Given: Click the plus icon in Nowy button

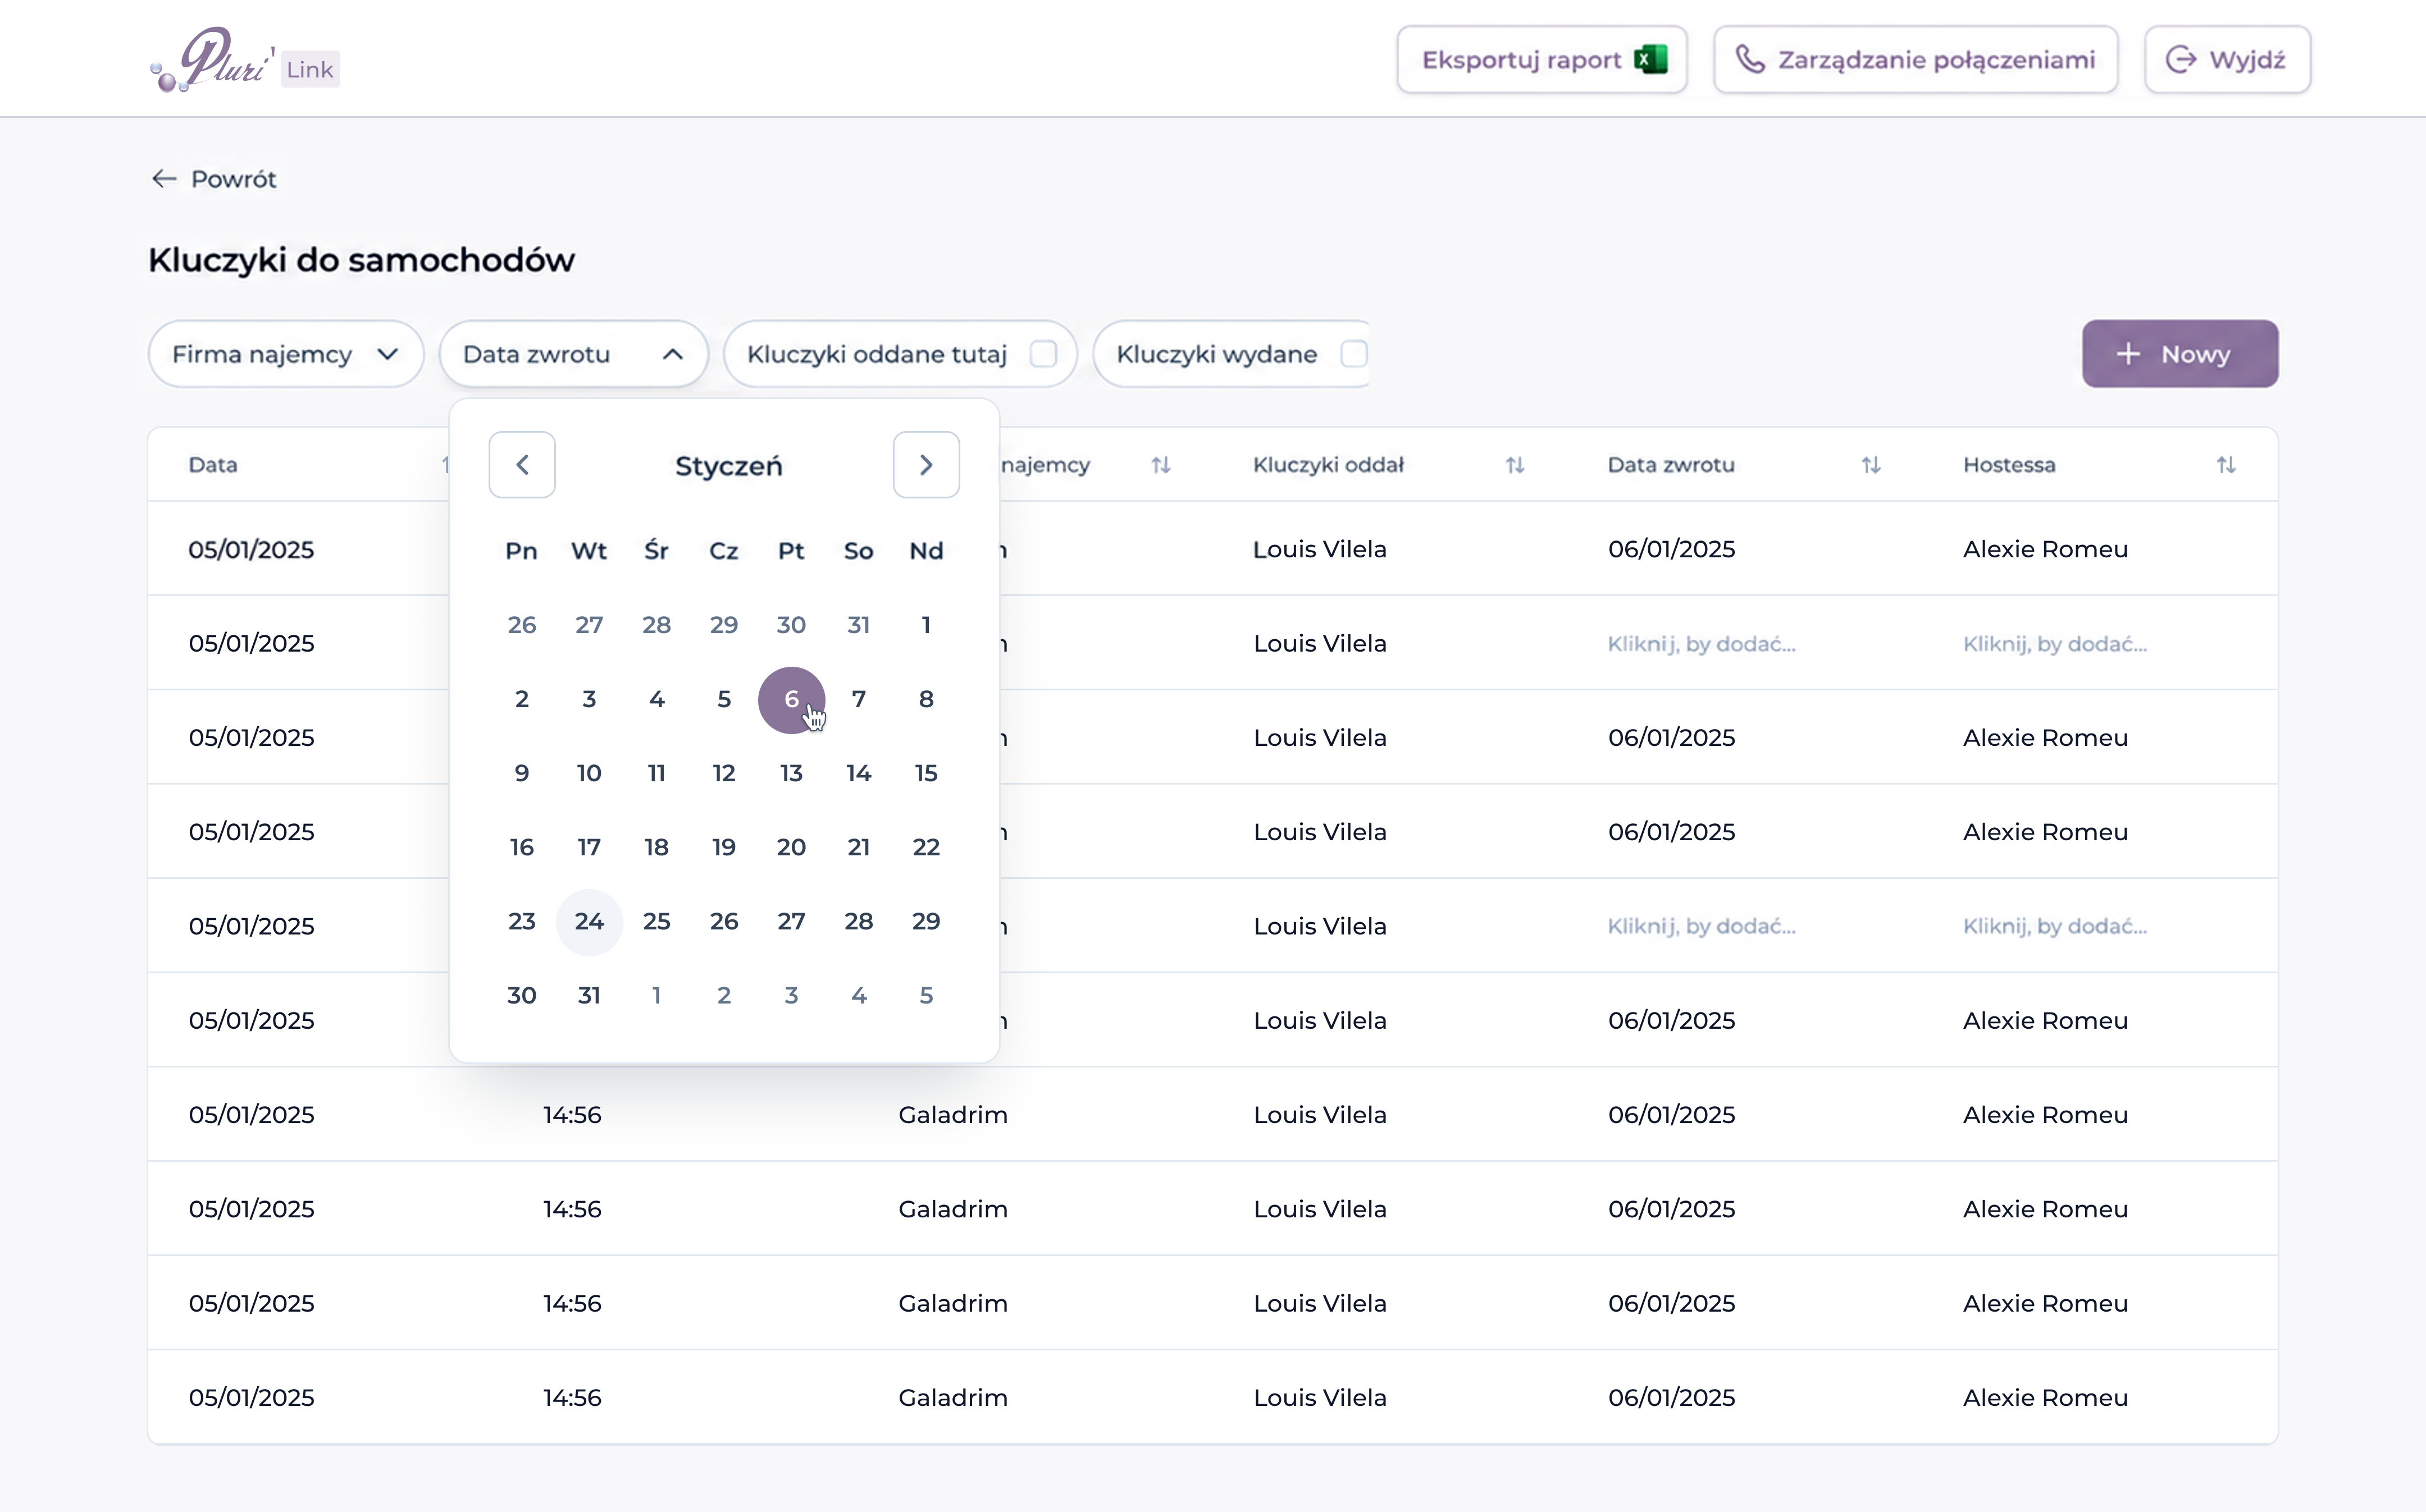Looking at the screenshot, I should point(2129,354).
